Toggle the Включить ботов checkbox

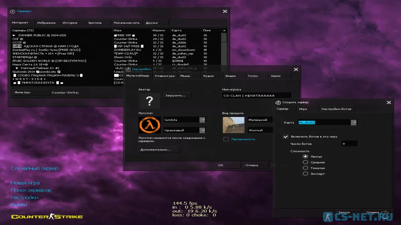pyautogui.click(x=285, y=137)
